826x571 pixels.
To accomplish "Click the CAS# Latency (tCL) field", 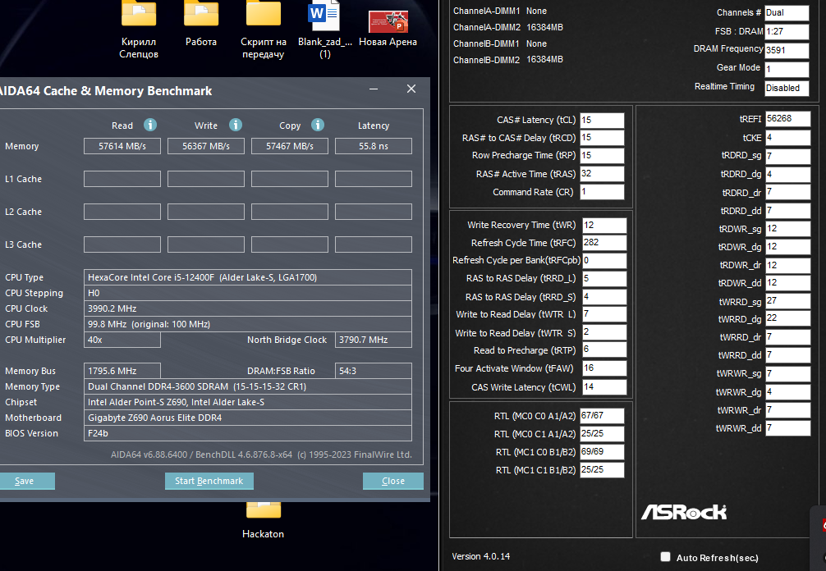I will pos(602,120).
